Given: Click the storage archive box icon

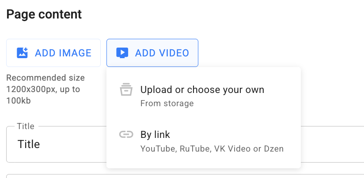Looking at the screenshot, I should 126,89.
